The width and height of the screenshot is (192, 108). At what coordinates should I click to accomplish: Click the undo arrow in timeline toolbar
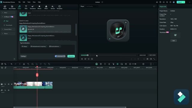11,64
